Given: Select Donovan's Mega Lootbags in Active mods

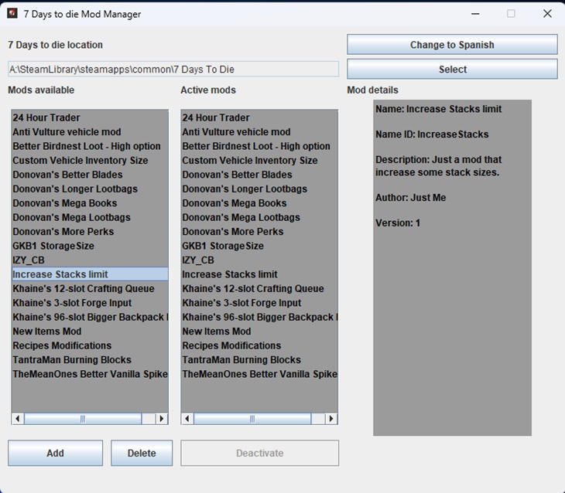Looking at the screenshot, I should [259, 217].
